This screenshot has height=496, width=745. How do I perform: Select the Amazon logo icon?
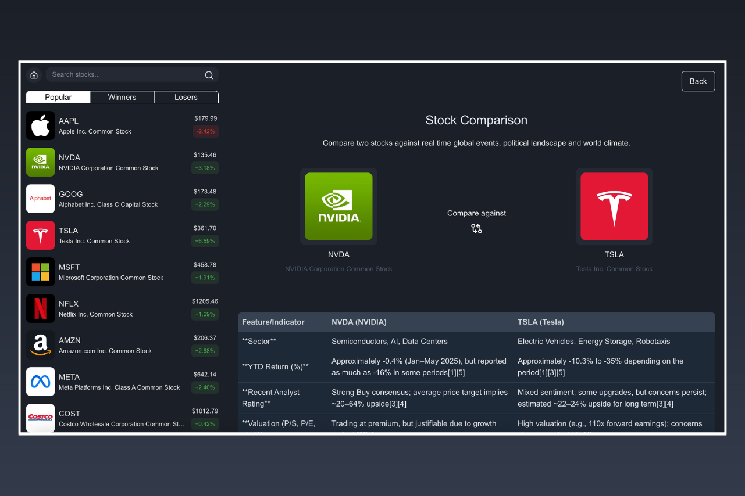[x=41, y=345]
